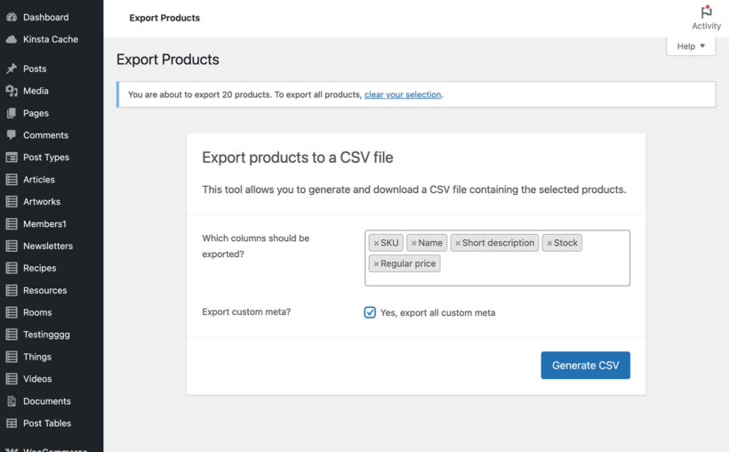Remove the Regular price column tag
The image size is (729, 452).
pos(376,264)
